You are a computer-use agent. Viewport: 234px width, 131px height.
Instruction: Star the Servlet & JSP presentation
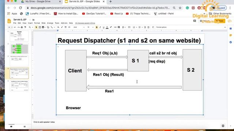(30, 20)
